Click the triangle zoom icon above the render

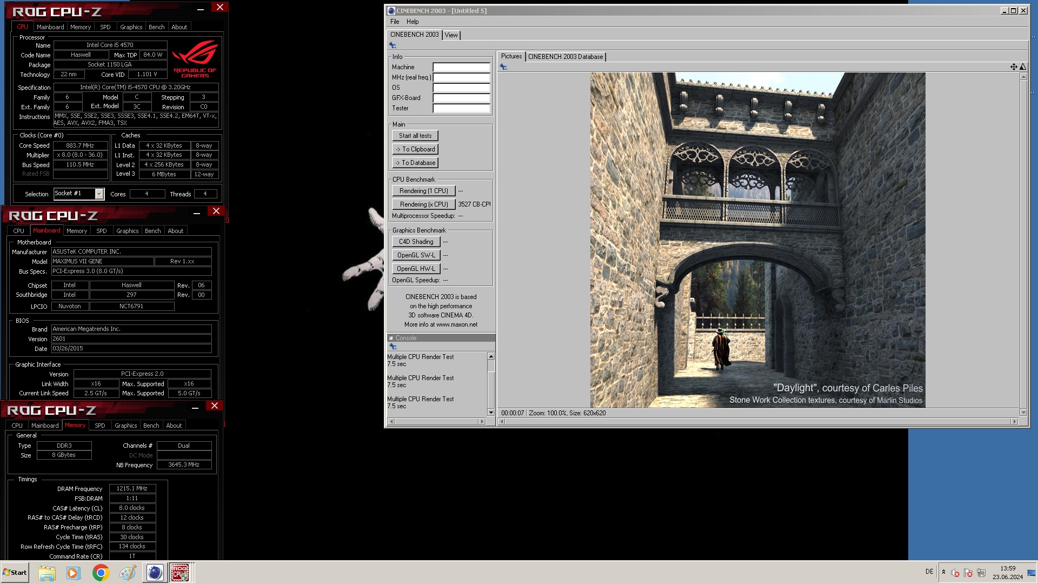tap(1023, 67)
